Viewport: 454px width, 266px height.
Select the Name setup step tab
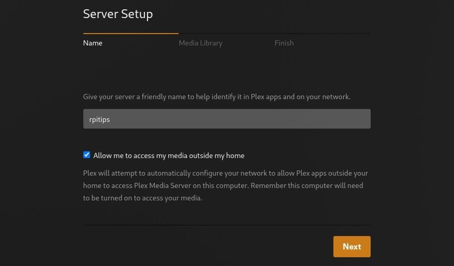tap(93, 43)
